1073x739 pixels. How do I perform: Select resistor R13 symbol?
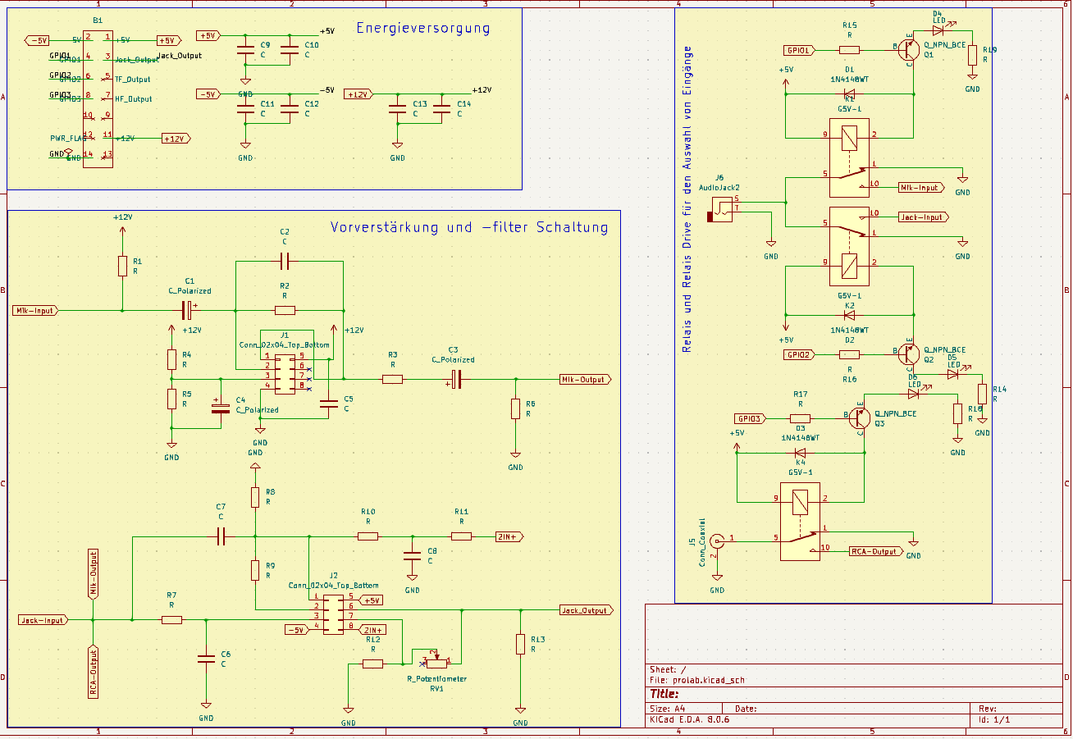tap(519, 644)
